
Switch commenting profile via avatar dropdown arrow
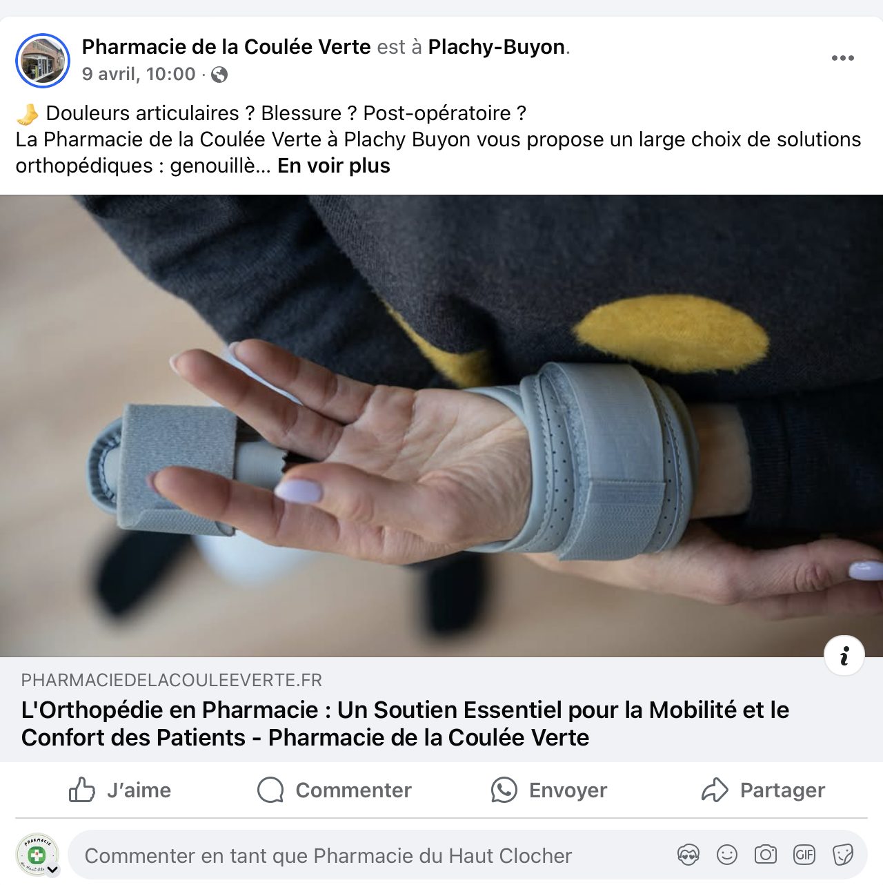tap(53, 870)
